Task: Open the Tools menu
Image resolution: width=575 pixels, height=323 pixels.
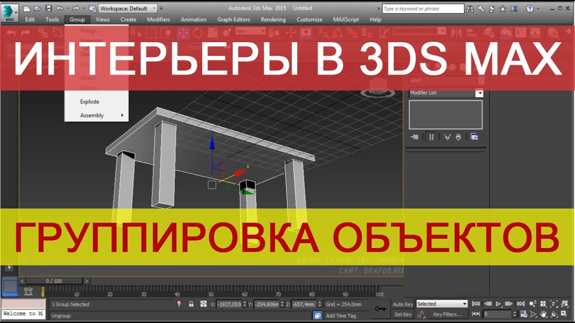Action: 52,19
